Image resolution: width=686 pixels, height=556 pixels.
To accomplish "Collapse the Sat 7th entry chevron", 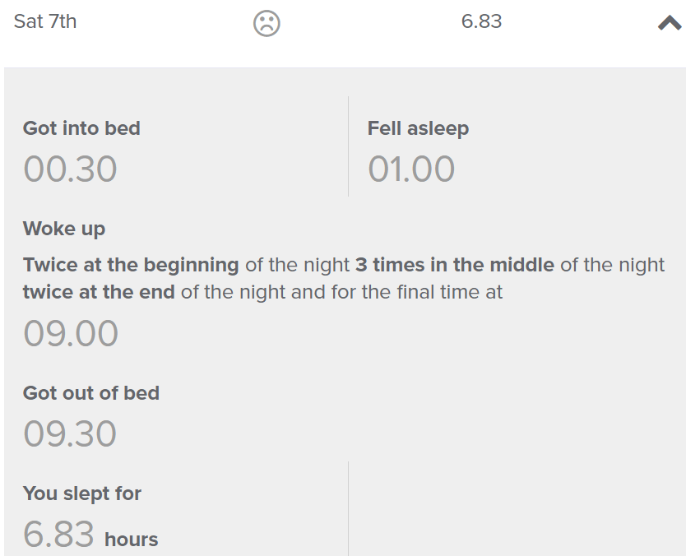I will click(x=670, y=24).
